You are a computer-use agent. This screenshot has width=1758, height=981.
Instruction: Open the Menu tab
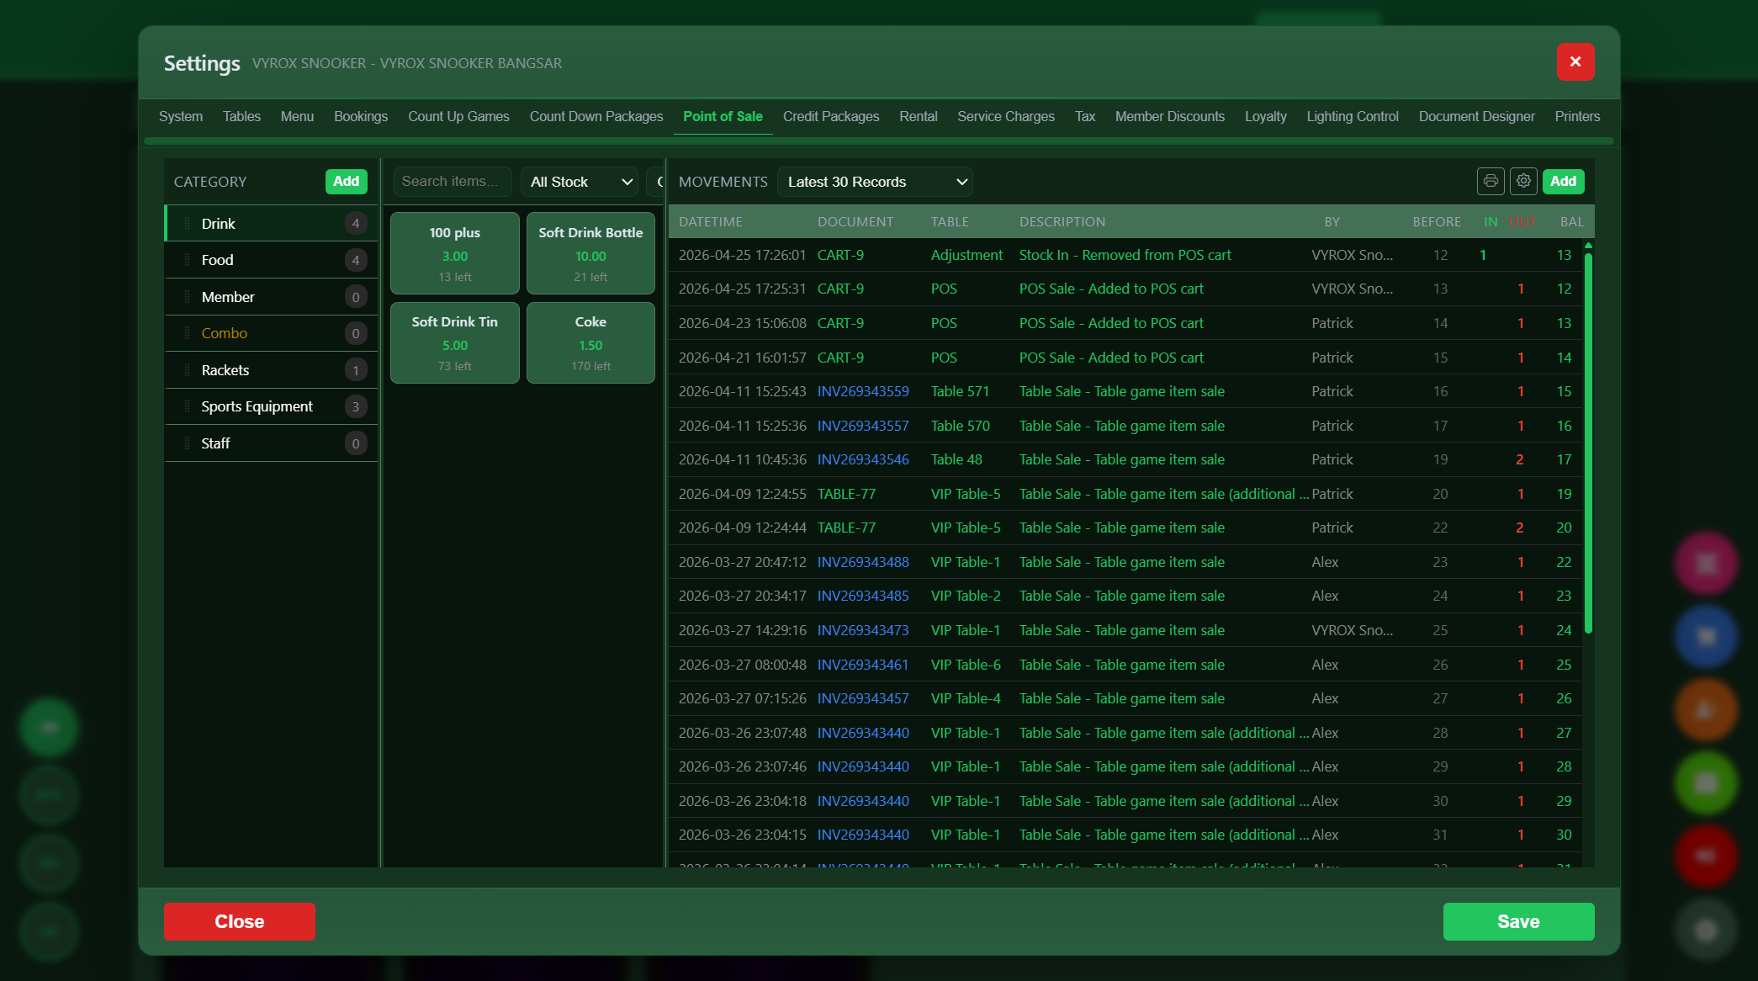[x=297, y=116]
